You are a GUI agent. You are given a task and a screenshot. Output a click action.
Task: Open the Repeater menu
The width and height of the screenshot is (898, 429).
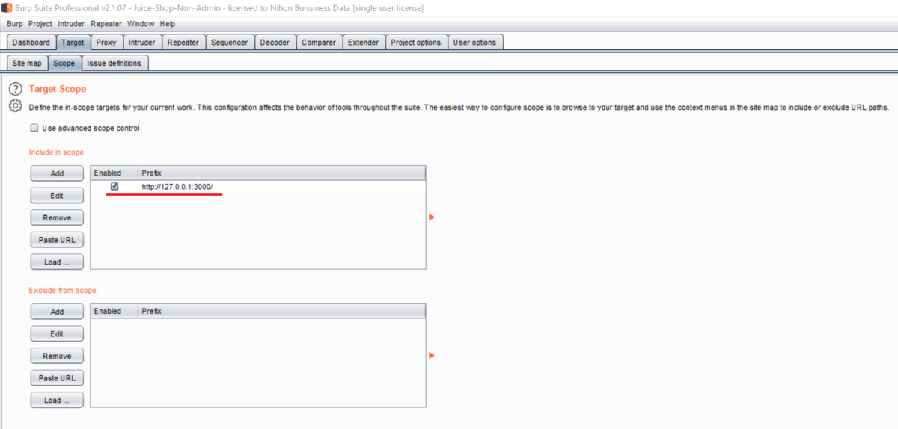[x=106, y=24]
